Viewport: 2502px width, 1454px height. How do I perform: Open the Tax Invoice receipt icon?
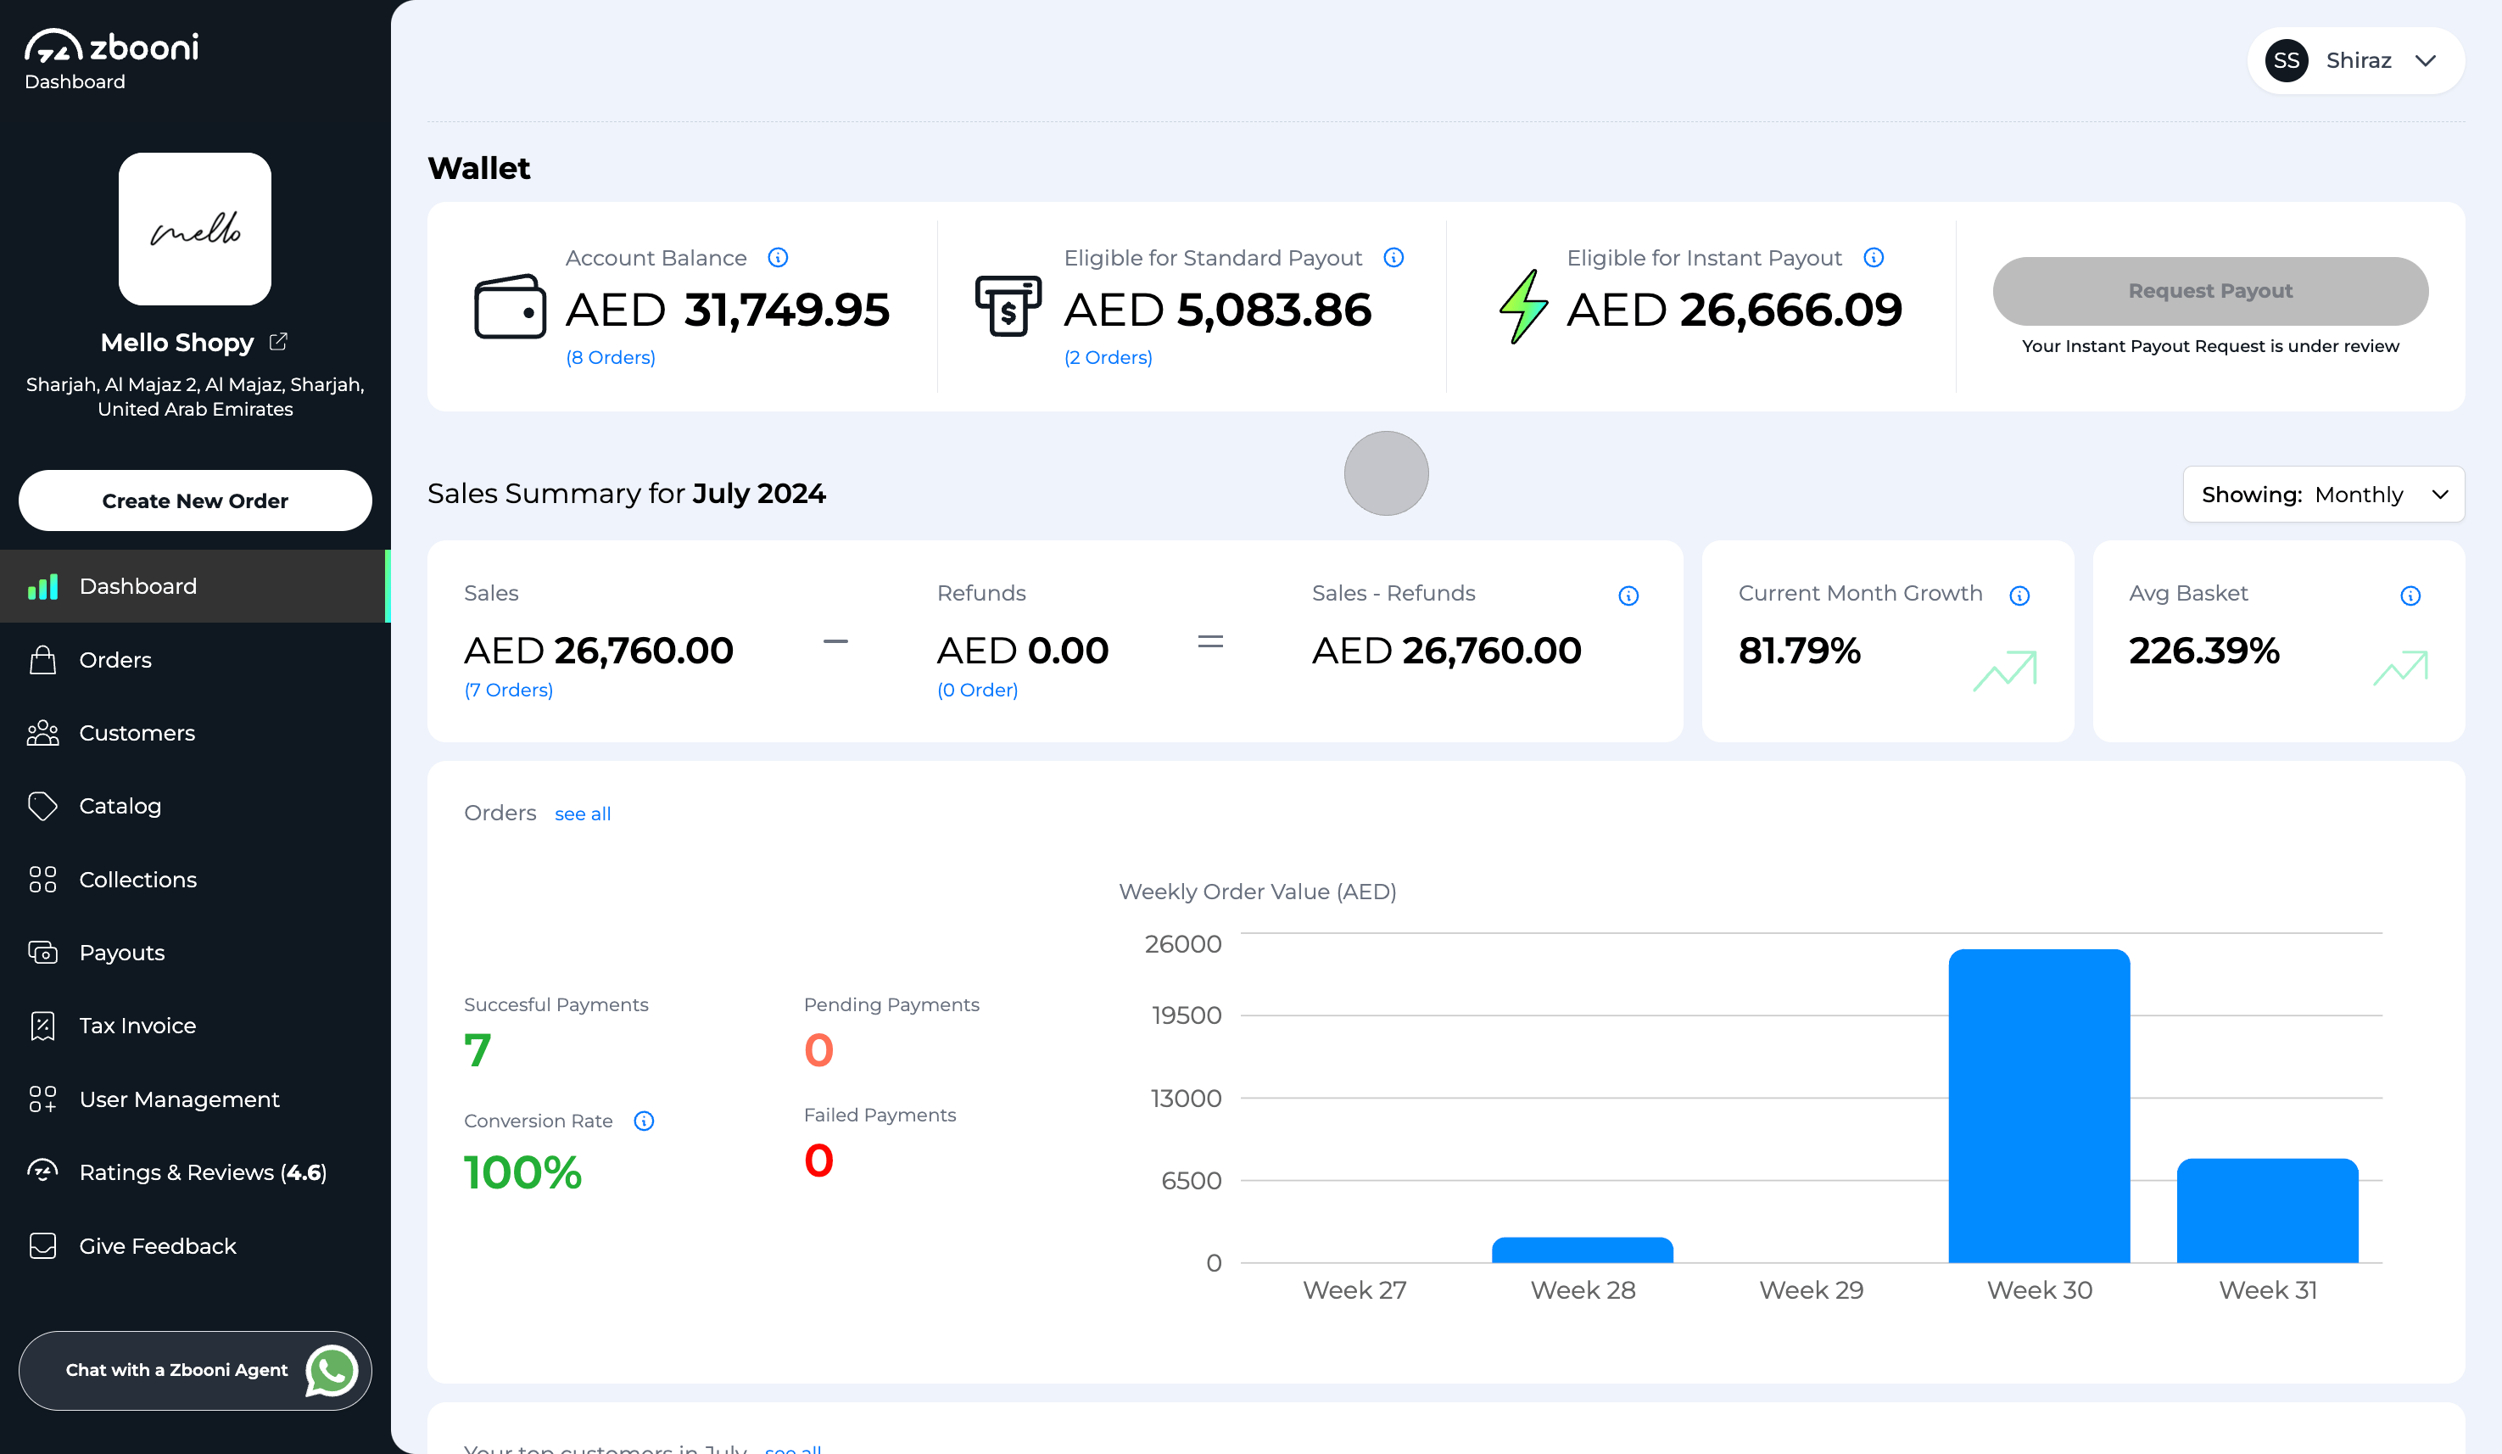tap(42, 1026)
